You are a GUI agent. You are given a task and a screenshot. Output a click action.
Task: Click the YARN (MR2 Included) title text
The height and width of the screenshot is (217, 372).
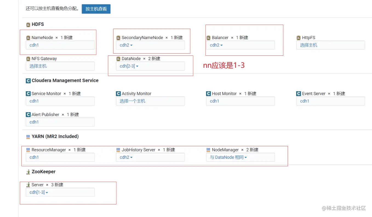[55, 136]
